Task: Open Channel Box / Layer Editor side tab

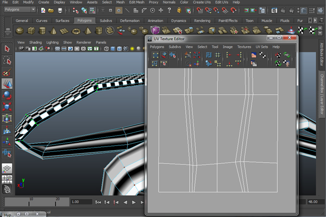Action: [322, 94]
